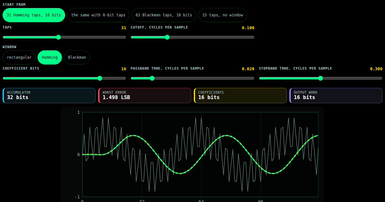Select the Hamming window option

click(x=50, y=57)
